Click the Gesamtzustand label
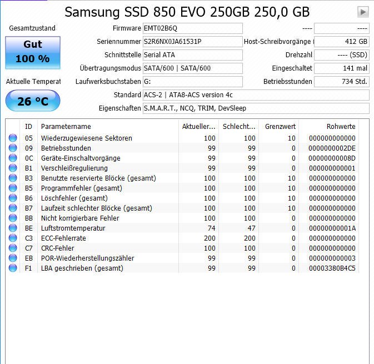 click(x=32, y=28)
